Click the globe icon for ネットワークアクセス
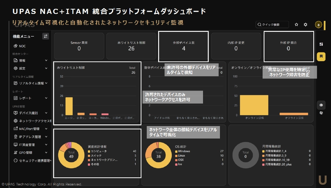Image resolution: width=331 pixels, height=188 pixels. [15, 121]
